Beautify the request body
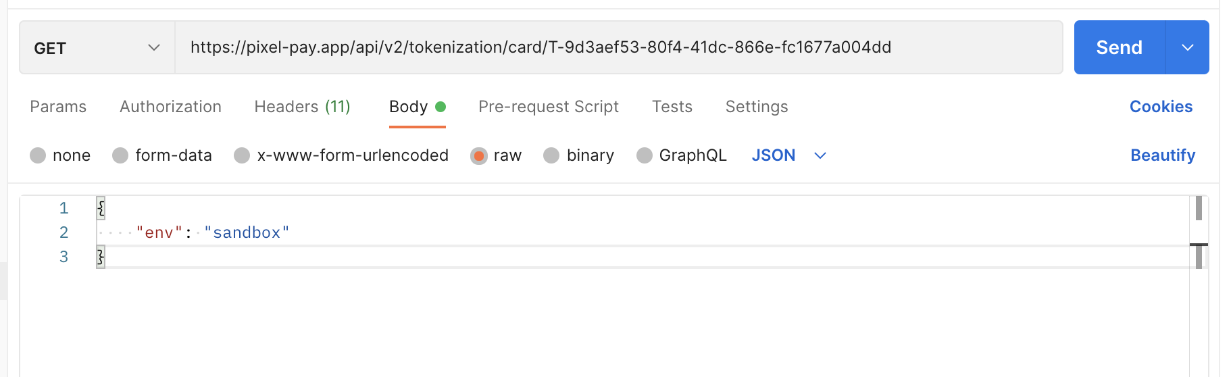The image size is (1231, 377). click(1162, 155)
